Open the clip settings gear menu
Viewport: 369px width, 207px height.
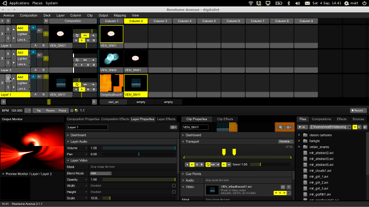(289, 127)
